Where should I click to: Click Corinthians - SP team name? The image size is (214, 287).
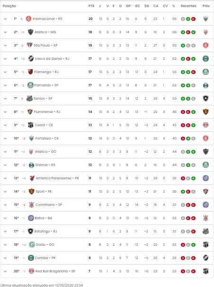pyautogui.click(x=49, y=204)
